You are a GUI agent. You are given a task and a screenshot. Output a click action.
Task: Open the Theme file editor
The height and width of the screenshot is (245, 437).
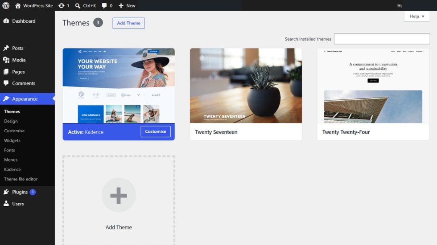(21, 179)
